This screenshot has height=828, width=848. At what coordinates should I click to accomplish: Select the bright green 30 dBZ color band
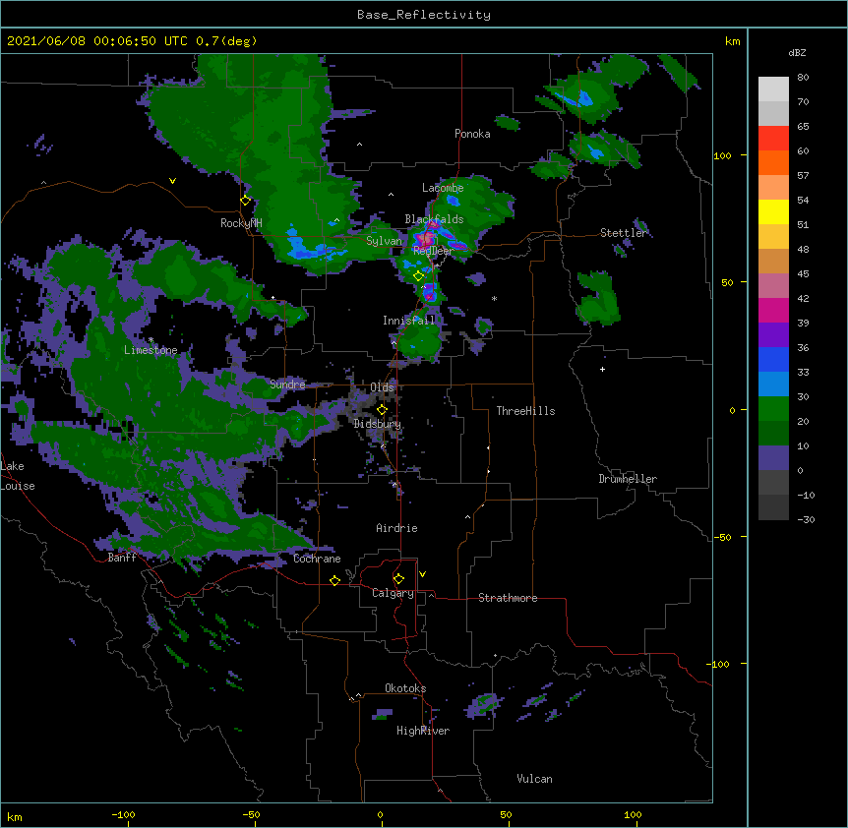[773, 409]
